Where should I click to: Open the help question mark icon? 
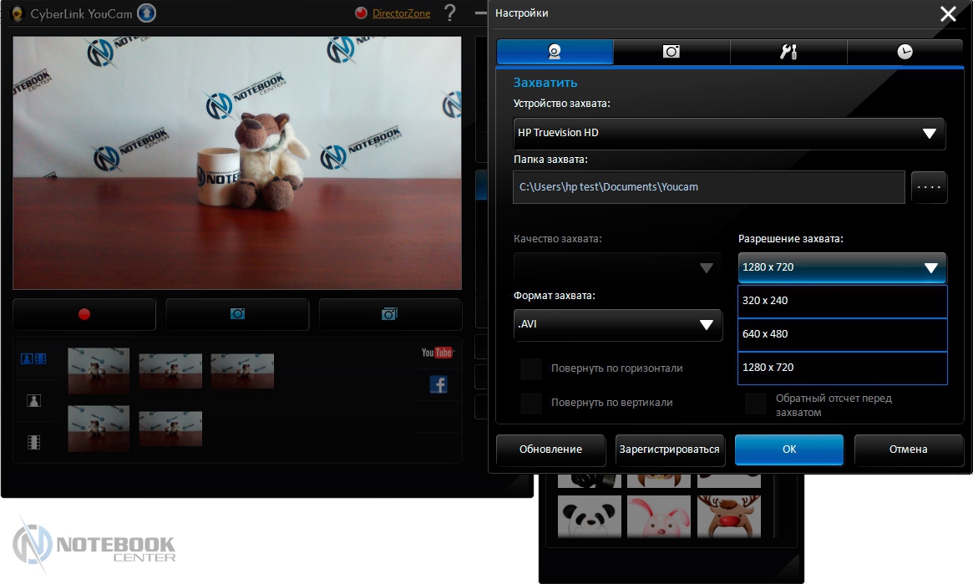pos(450,13)
